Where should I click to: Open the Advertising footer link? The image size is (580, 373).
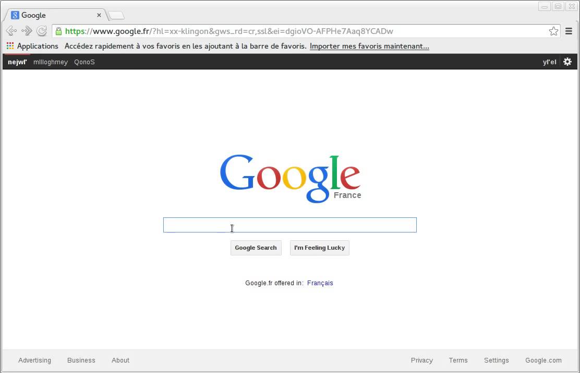pyautogui.click(x=35, y=360)
